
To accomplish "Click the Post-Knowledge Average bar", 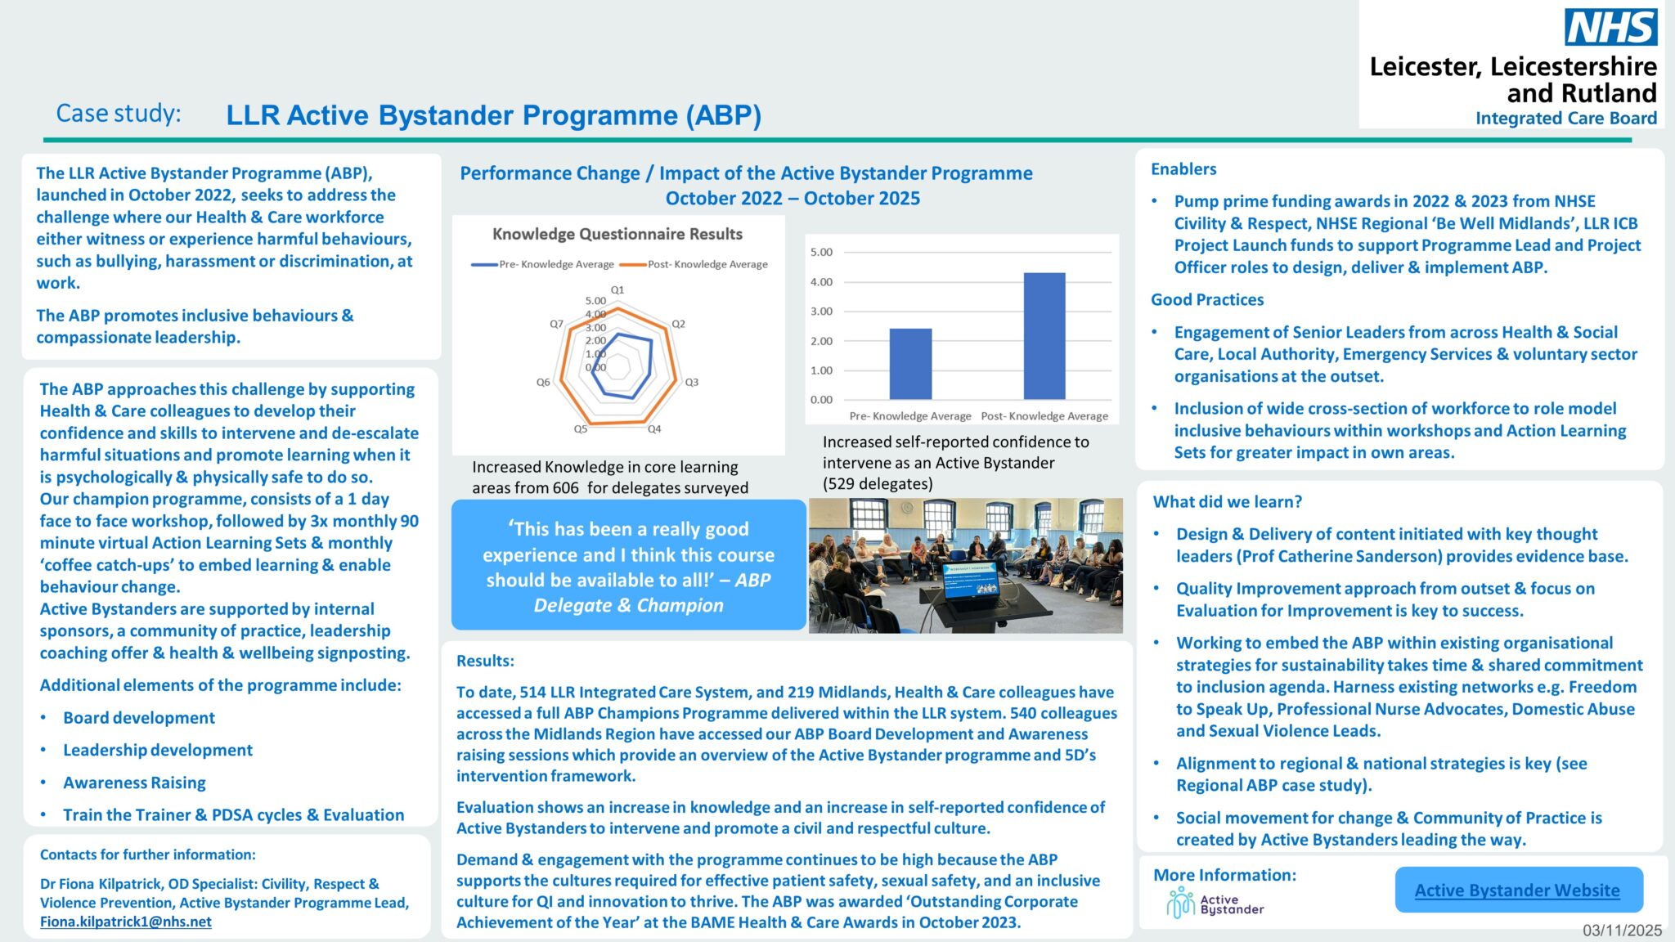I will (1044, 336).
